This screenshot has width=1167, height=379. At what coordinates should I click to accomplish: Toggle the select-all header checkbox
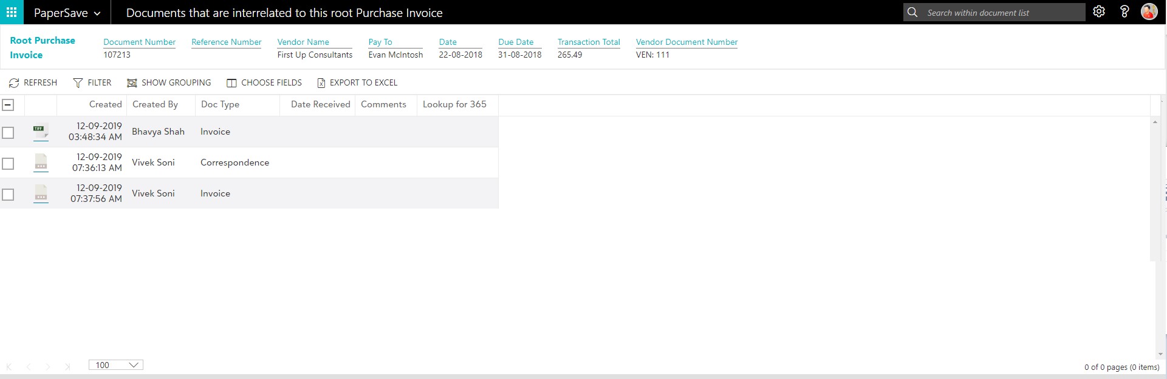click(8, 105)
